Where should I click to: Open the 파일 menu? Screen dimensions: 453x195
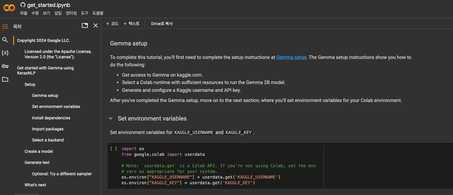coord(23,13)
